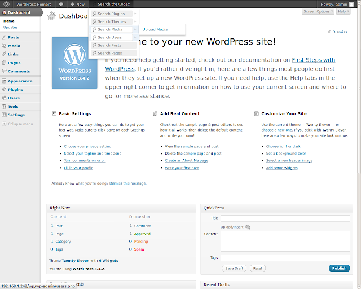Click into the Search Users input field
Image resolution: width=361 pixels, height=289 pixels.
coord(112,37)
